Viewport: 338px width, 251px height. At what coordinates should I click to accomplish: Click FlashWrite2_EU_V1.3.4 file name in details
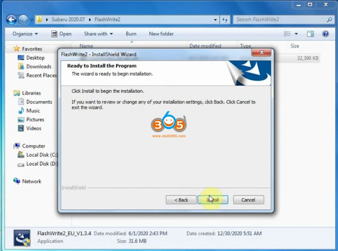64,234
